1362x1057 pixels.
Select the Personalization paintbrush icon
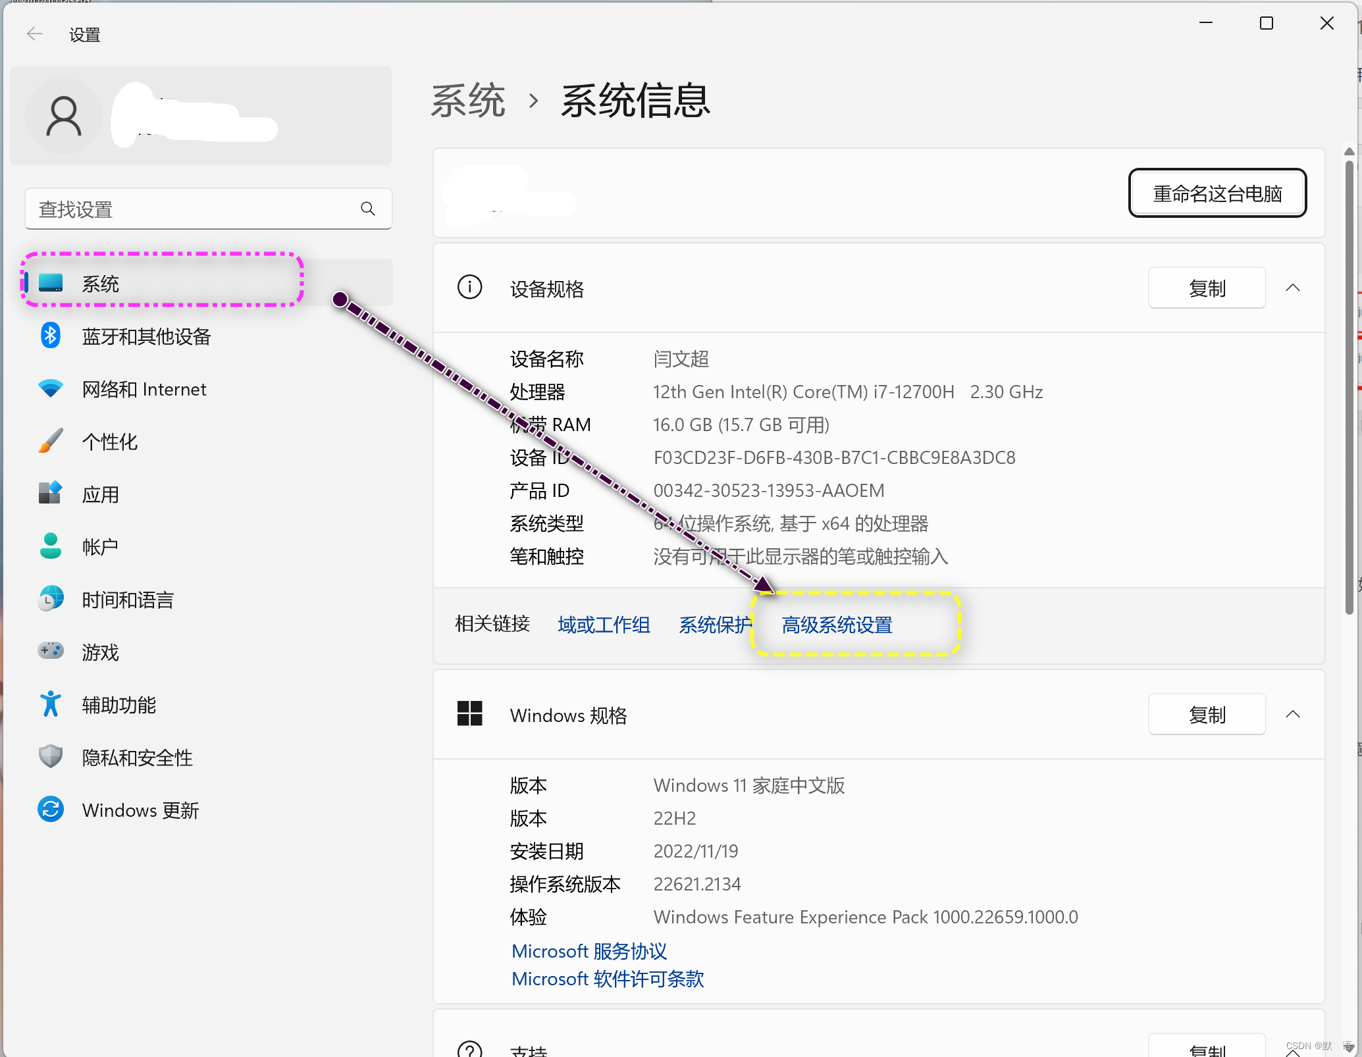pyautogui.click(x=50, y=441)
